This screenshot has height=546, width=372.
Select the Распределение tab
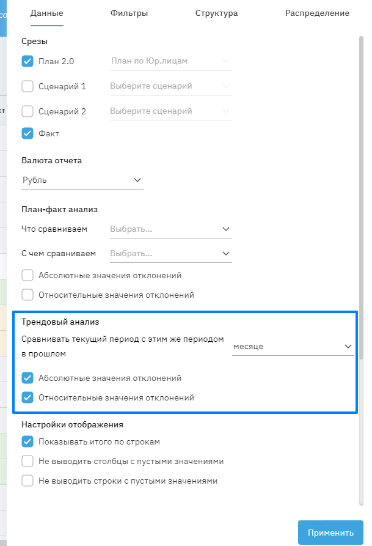pos(317,13)
